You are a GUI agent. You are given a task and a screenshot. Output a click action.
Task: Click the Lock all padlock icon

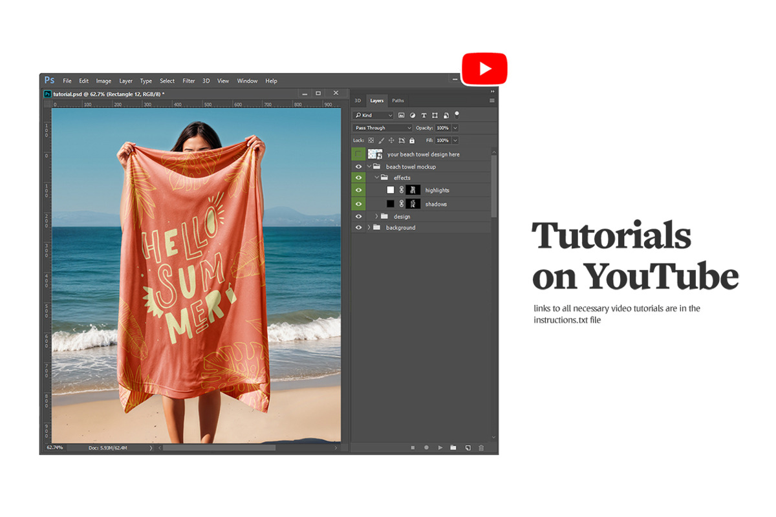tap(411, 140)
